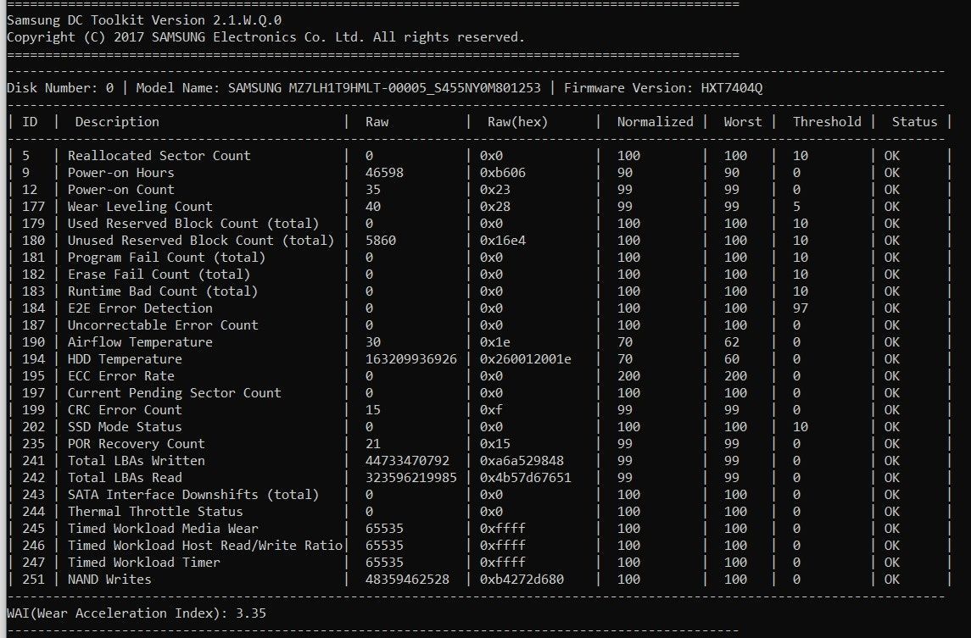Click hex value 0xb4272d680
The width and height of the screenshot is (971, 638).
coord(522,580)
